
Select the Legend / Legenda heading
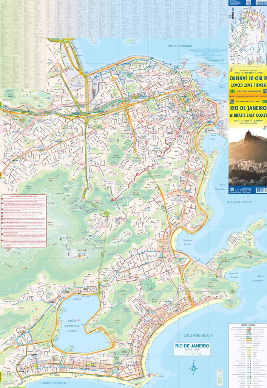(247, 325)
